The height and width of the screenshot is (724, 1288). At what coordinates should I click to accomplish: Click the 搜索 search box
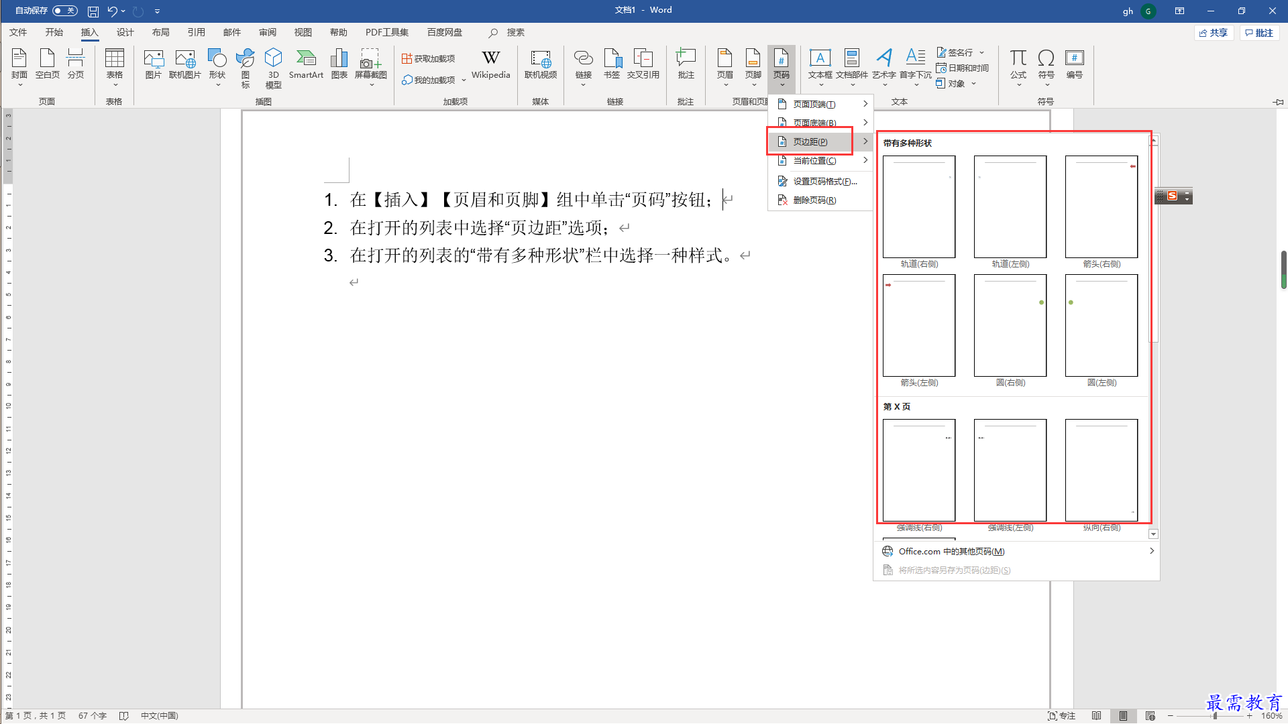coord(508,32)
